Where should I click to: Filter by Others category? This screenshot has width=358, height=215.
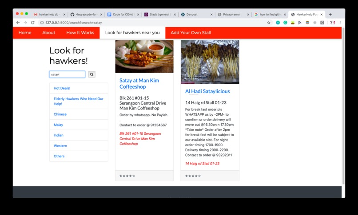coord(79,156)
